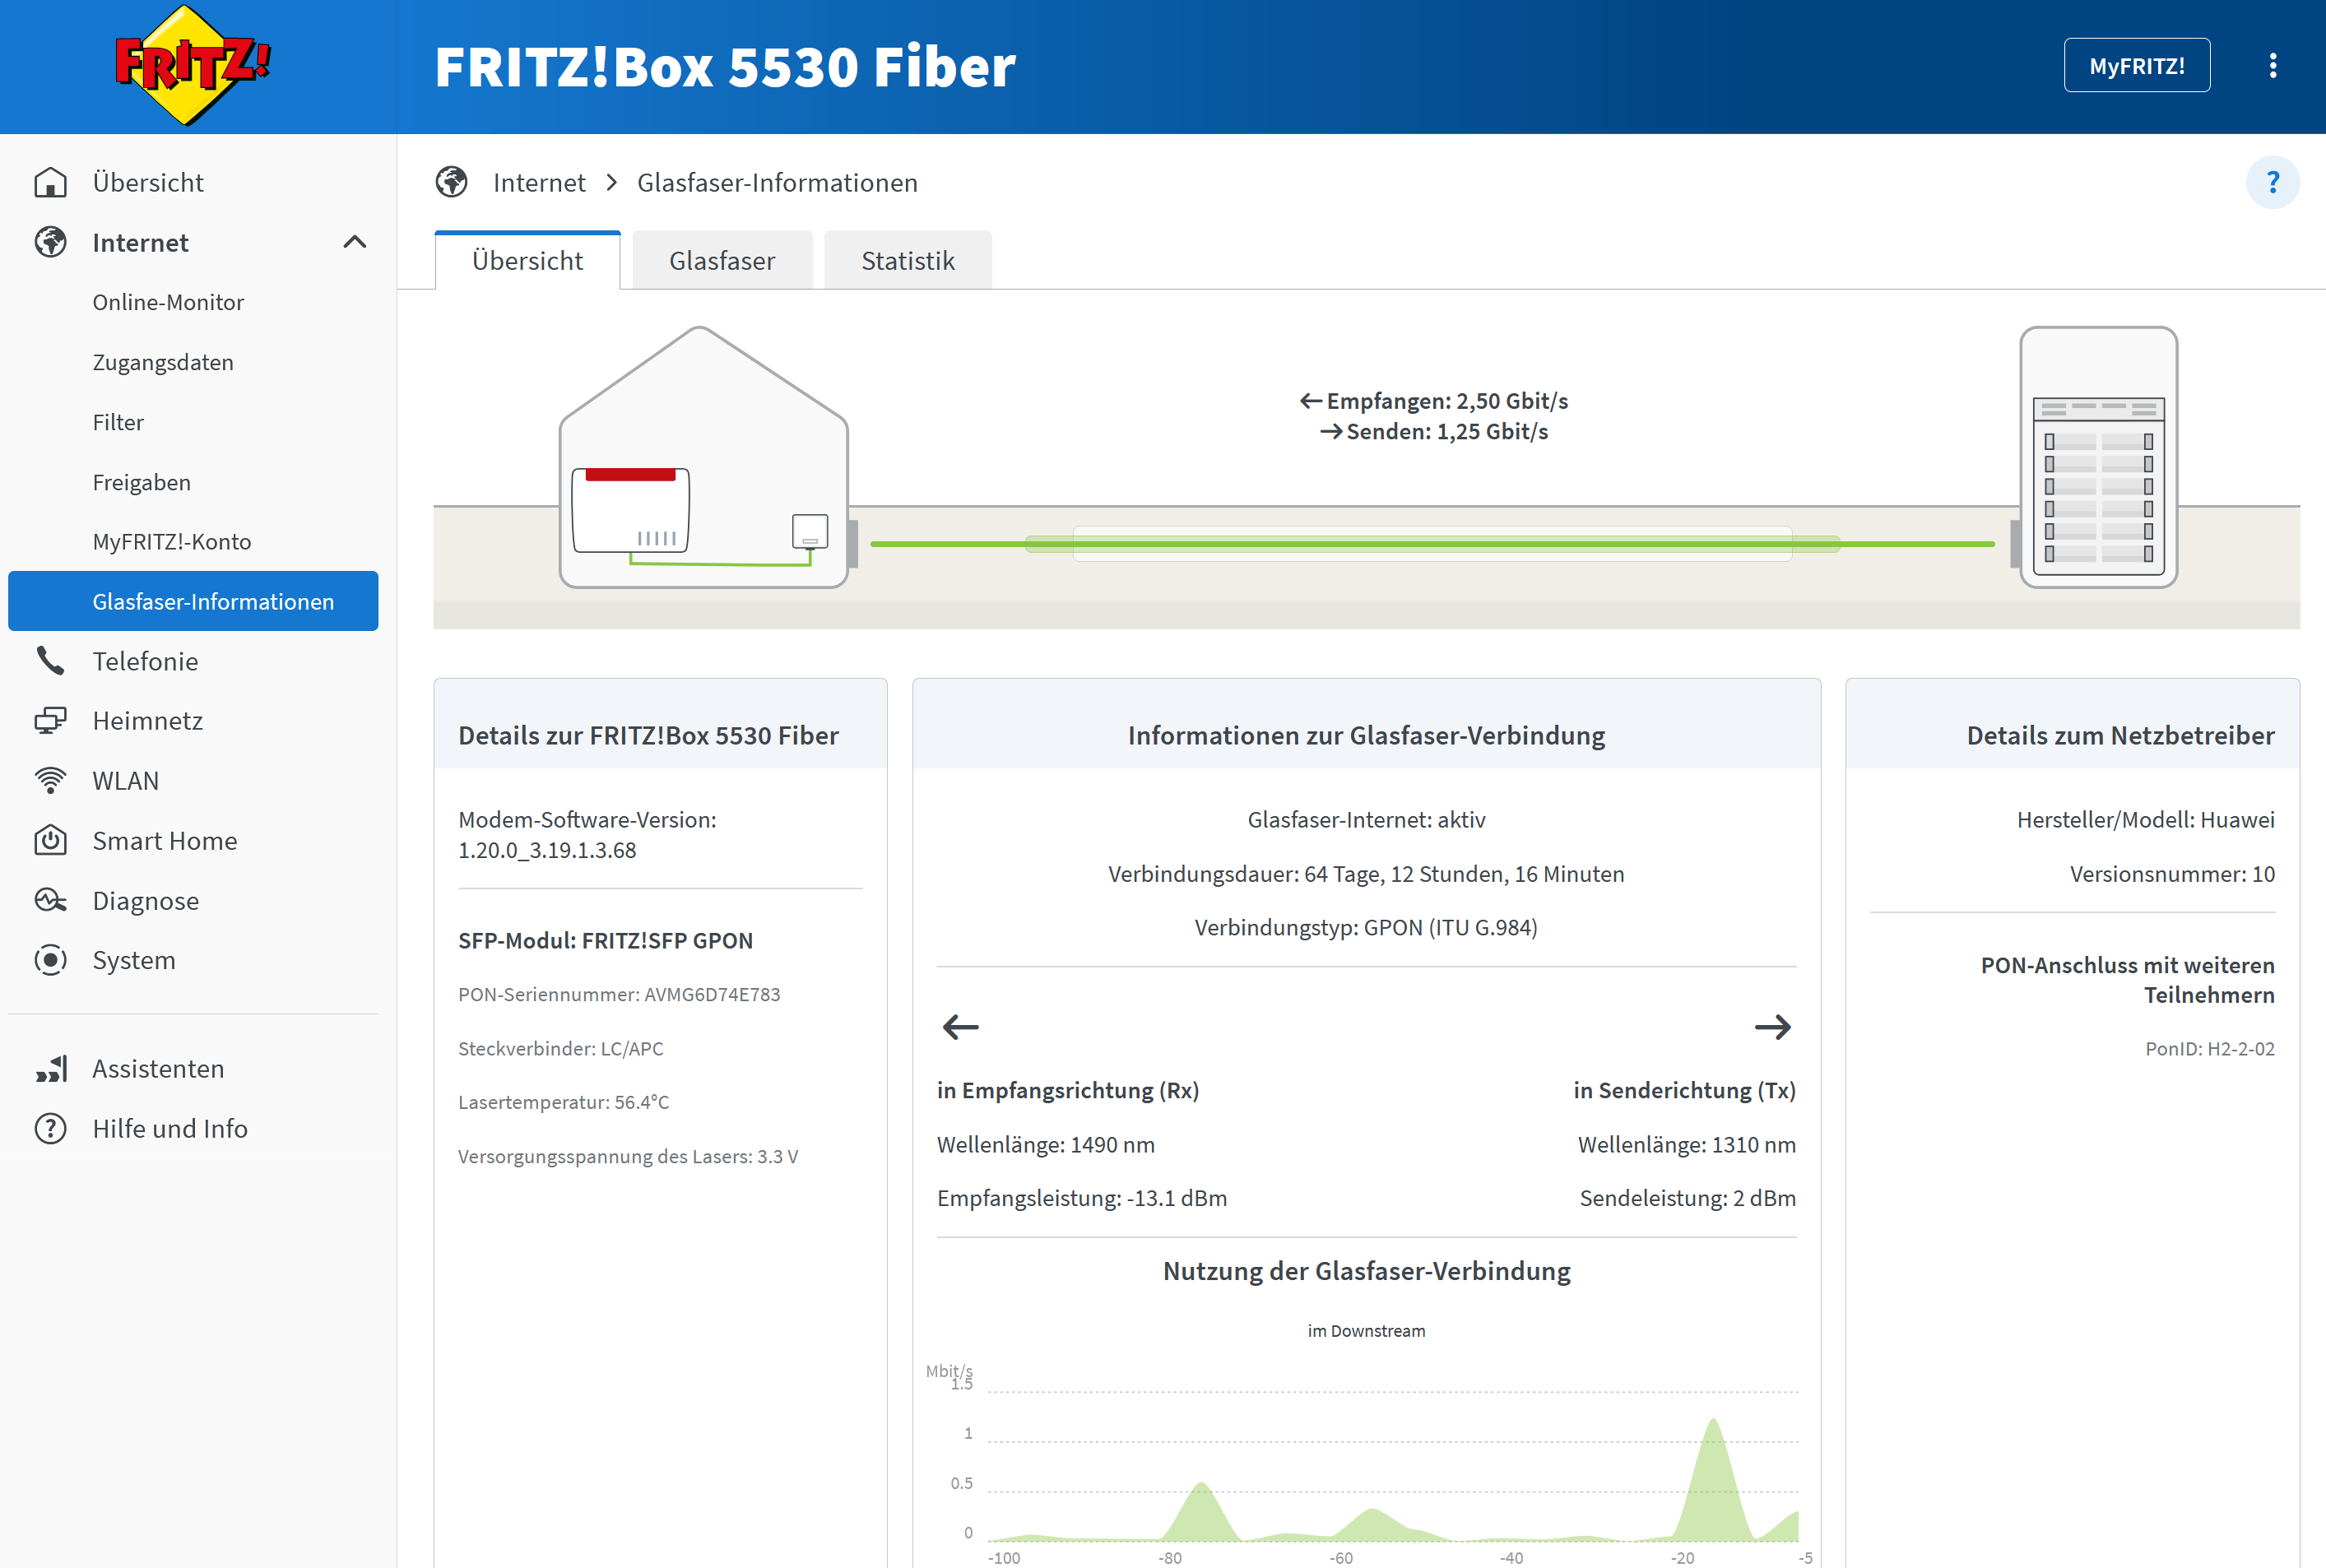
Task: Open Online-Monitor submenu item
Action: click(168, 302)
